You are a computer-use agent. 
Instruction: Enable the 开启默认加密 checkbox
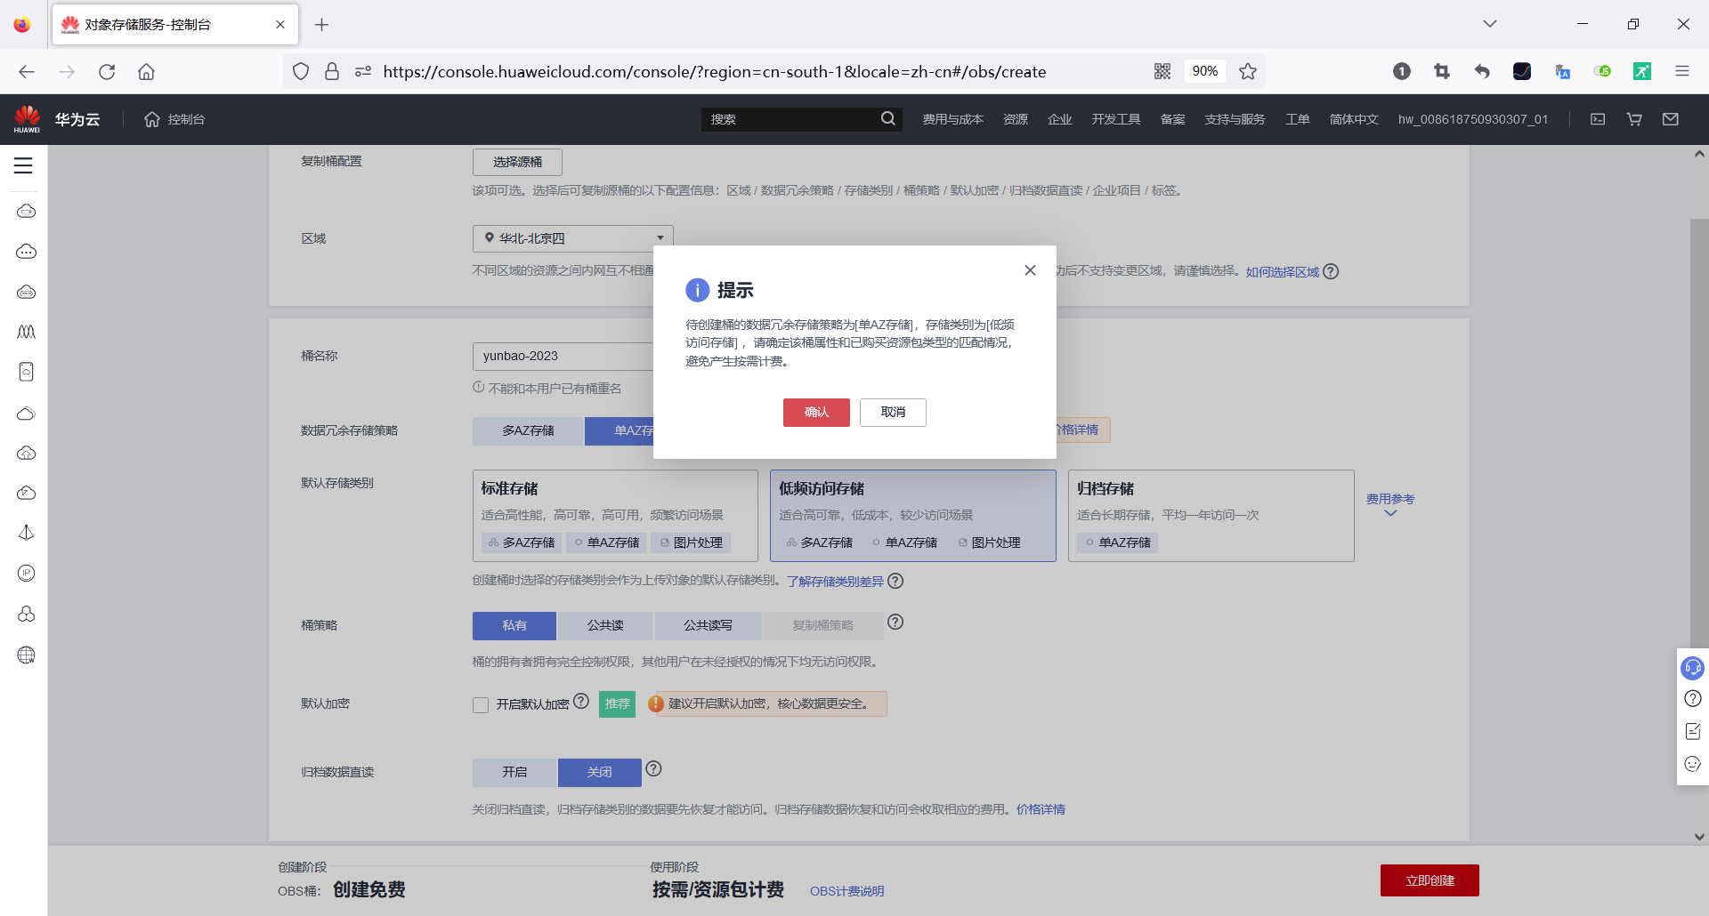click(481, 705)
